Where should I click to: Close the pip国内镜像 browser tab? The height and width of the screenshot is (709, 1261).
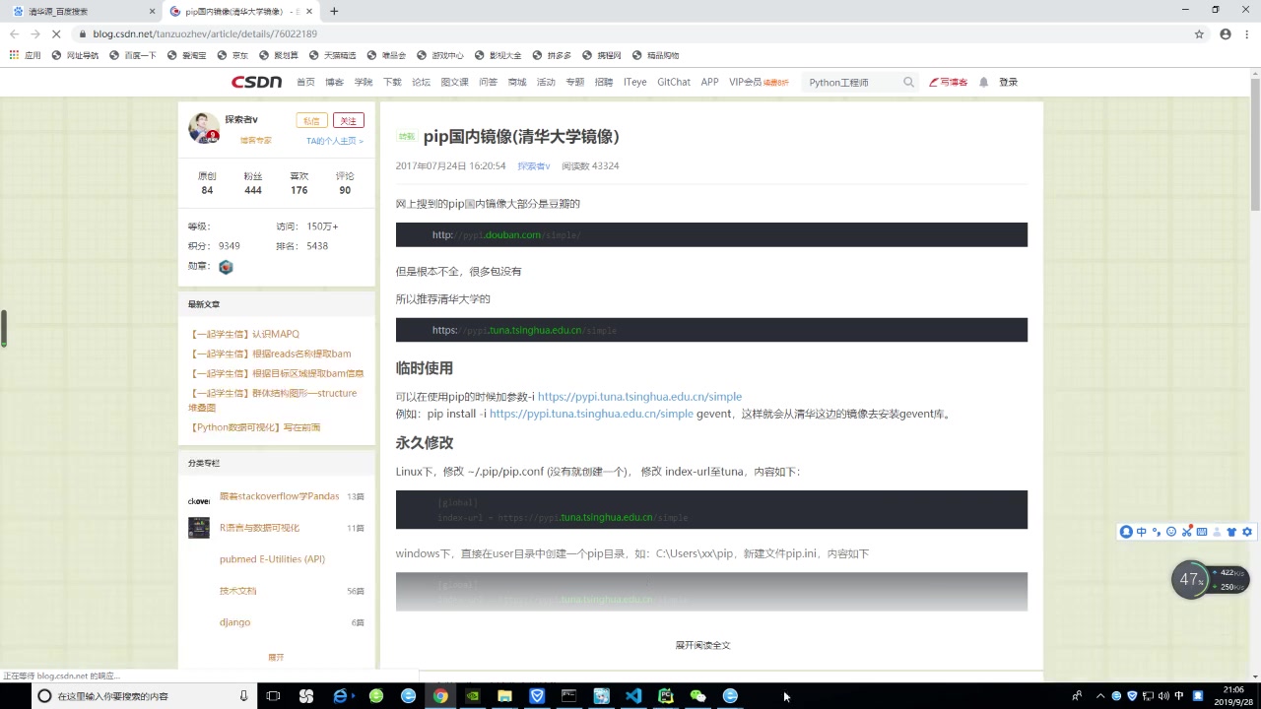[309, 11]
